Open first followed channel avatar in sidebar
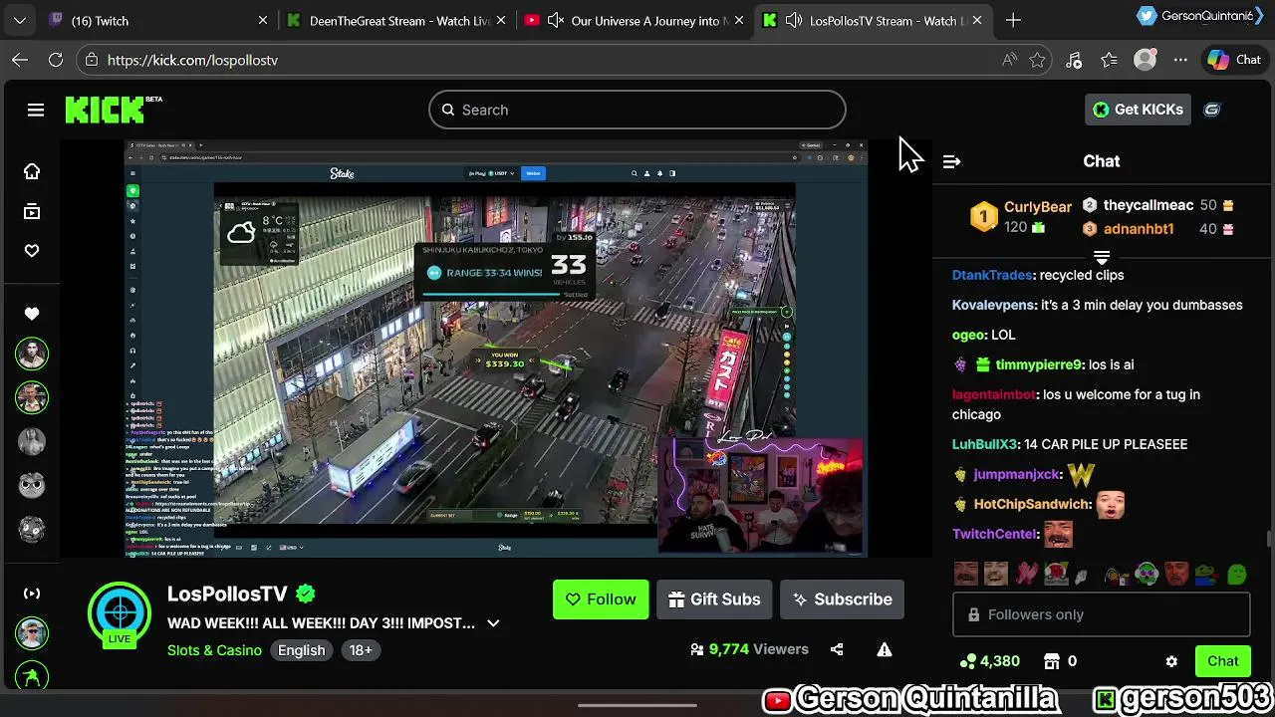This screenshot has height=717, width=1275. tap(32, 355)
